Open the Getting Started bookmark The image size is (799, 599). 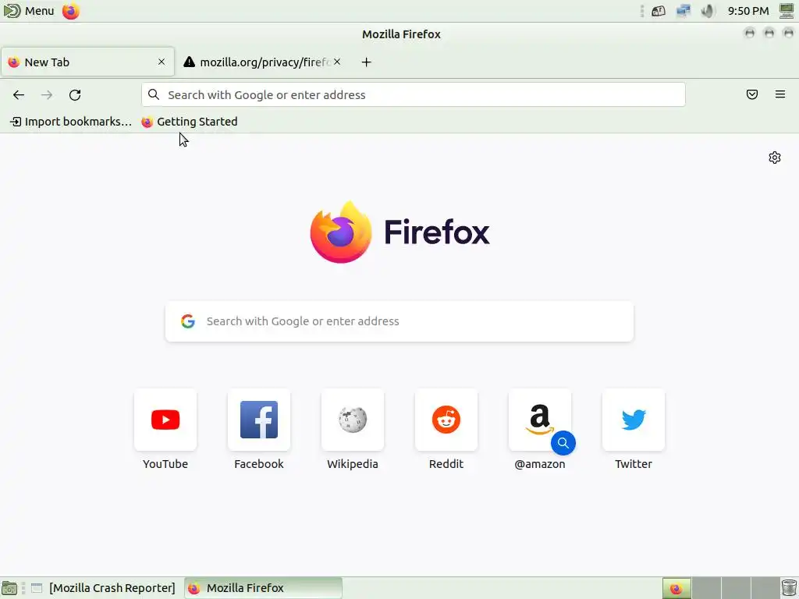(x=190, y=122)
